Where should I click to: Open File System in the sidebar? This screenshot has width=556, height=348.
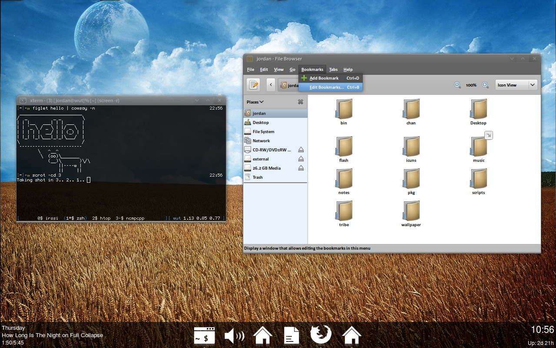click(275, 132)
